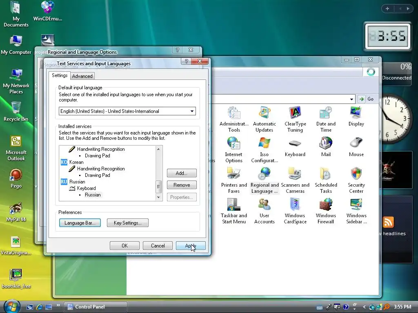Open Date and Time icon
The width and height of the screenshot is (418, 313).
(326, 119)
